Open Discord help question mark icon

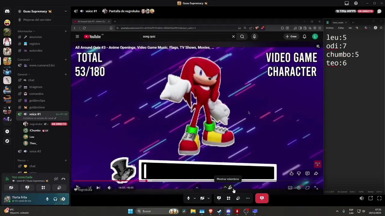tap(356, 3)
